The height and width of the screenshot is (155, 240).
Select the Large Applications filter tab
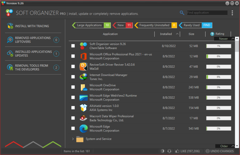[91, 25]
